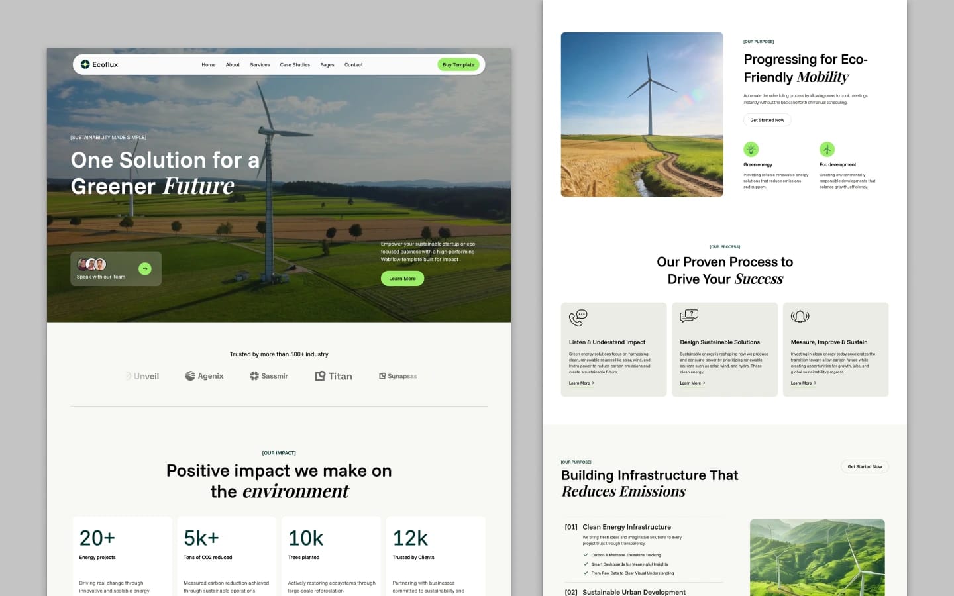The image size is (954, 596).
Task: Click the "Building Infrastructure That Reduces Emissions" heading
Action: pos(649,483)
